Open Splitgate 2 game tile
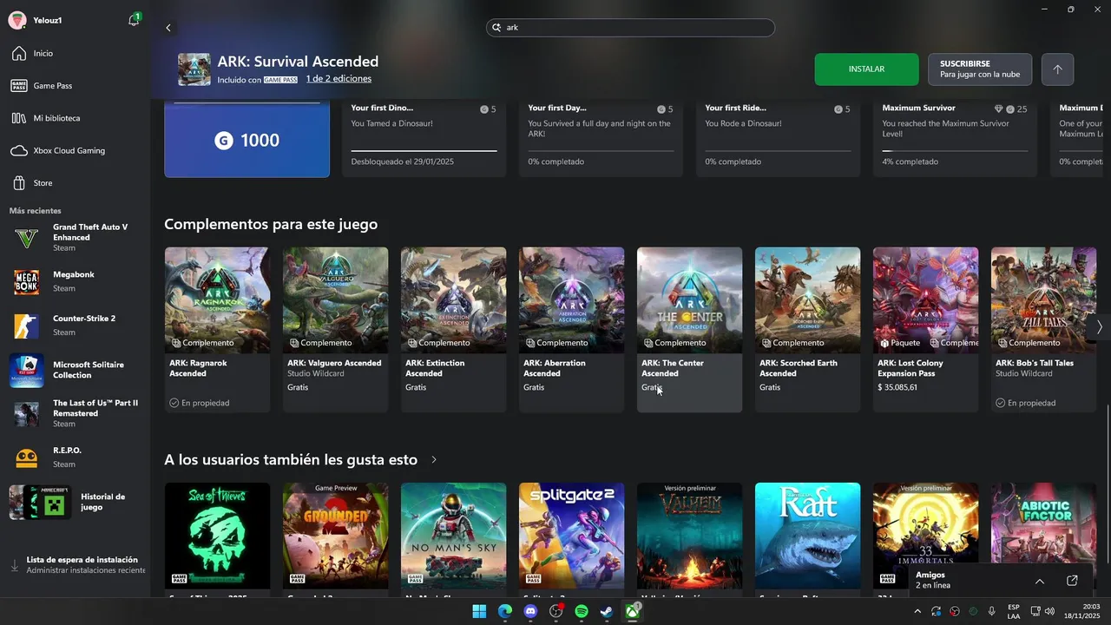 point(571,539)
